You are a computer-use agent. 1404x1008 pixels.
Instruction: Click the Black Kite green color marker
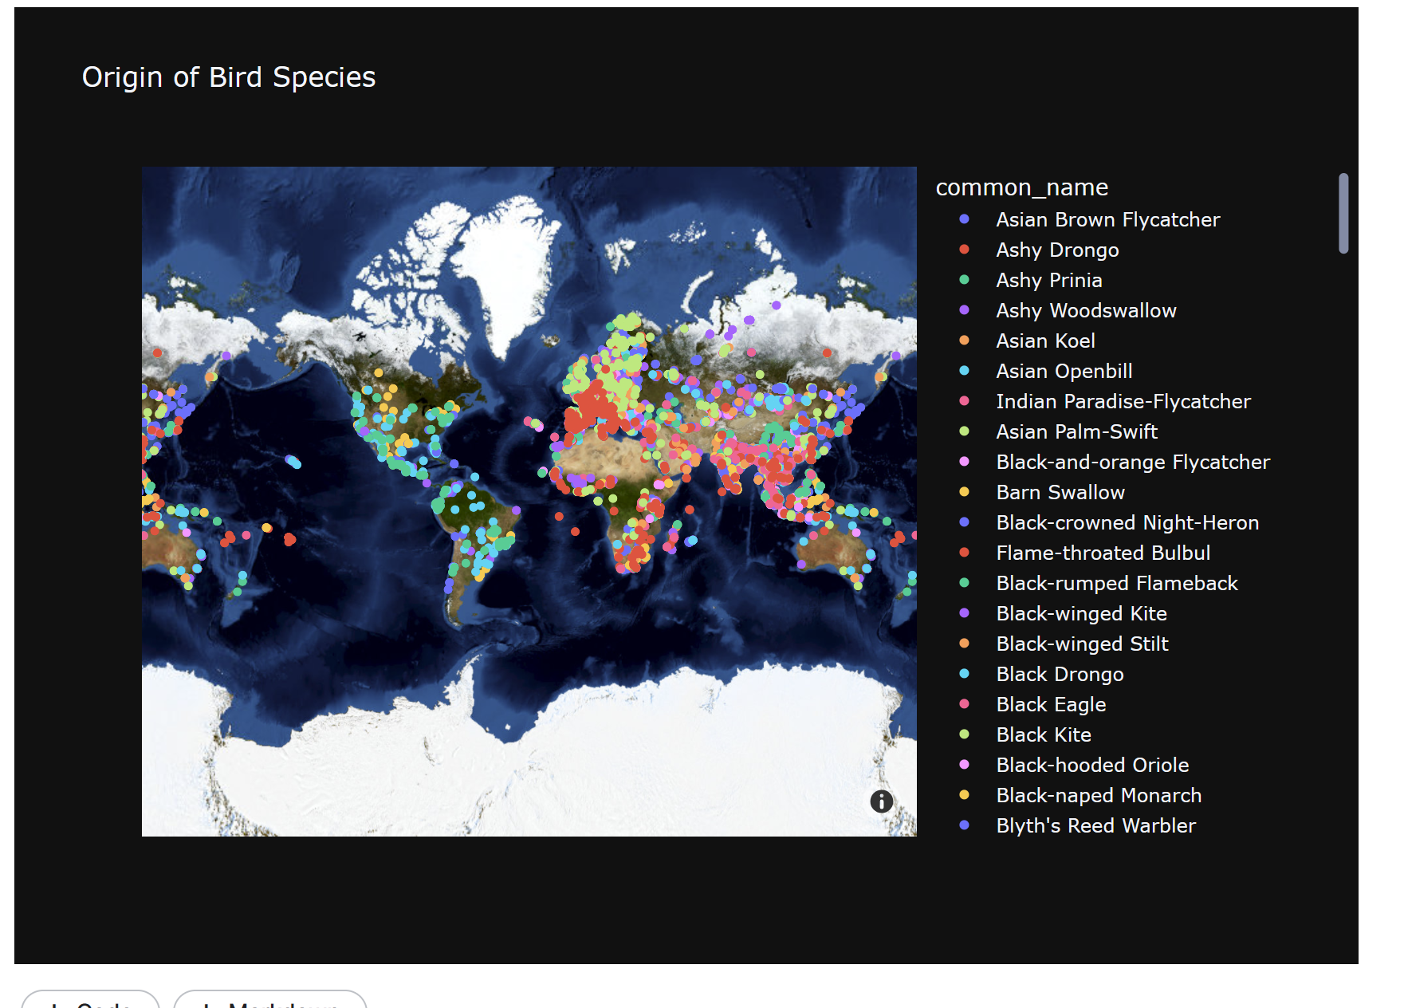point(964,734)
